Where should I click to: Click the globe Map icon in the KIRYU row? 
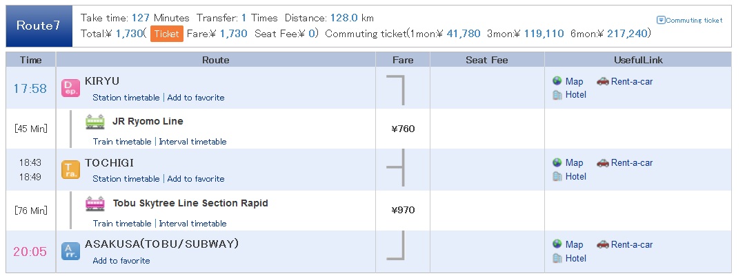(557, 81)
